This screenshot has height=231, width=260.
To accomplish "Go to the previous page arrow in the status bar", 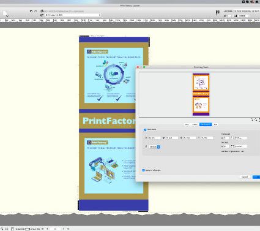I will 47,229.
